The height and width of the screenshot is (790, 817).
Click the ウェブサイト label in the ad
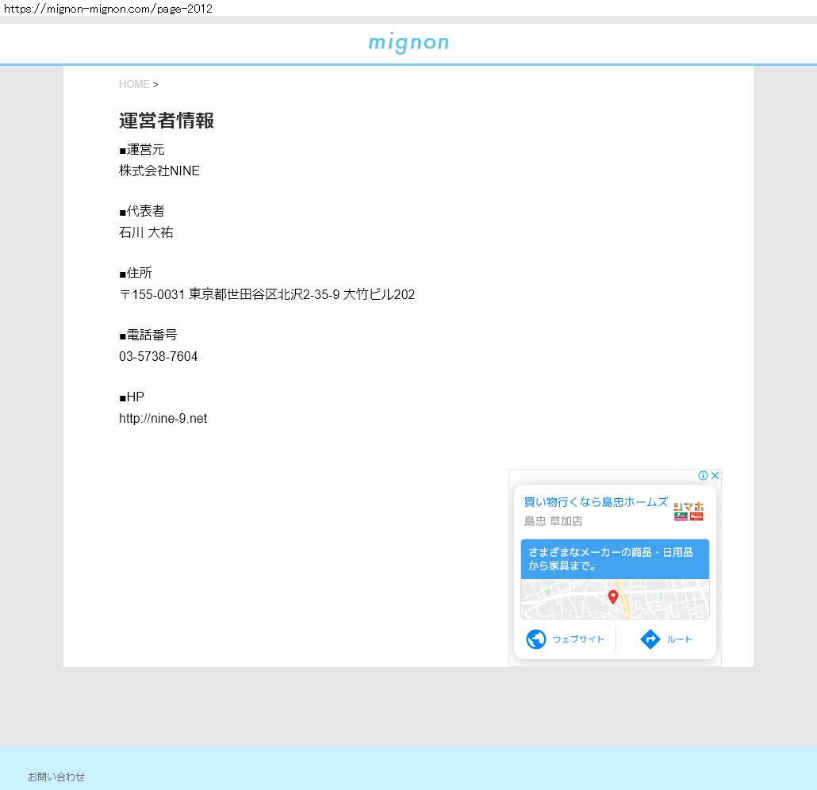pos(578,639)
